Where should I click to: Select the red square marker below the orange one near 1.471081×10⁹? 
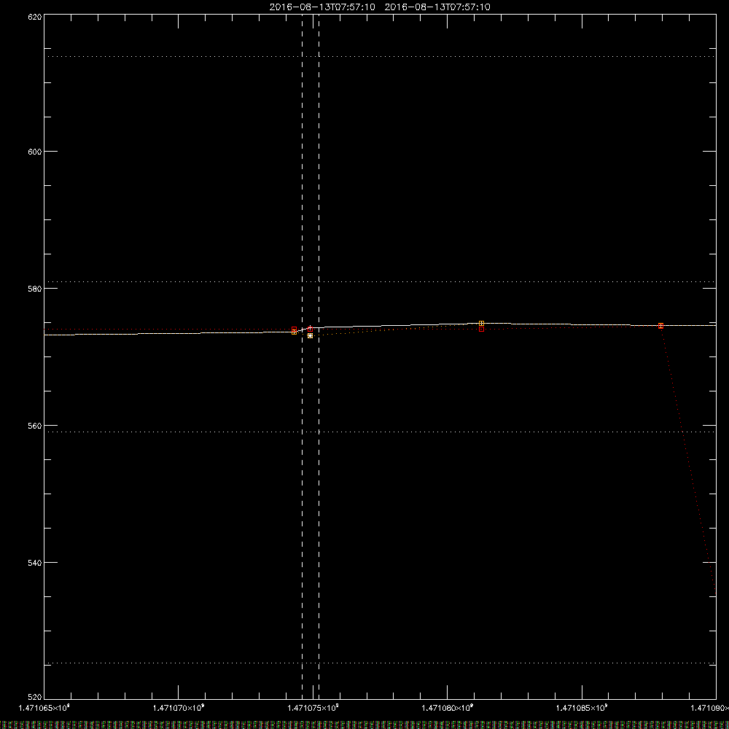pyautogui.click(x=482, y=330)
